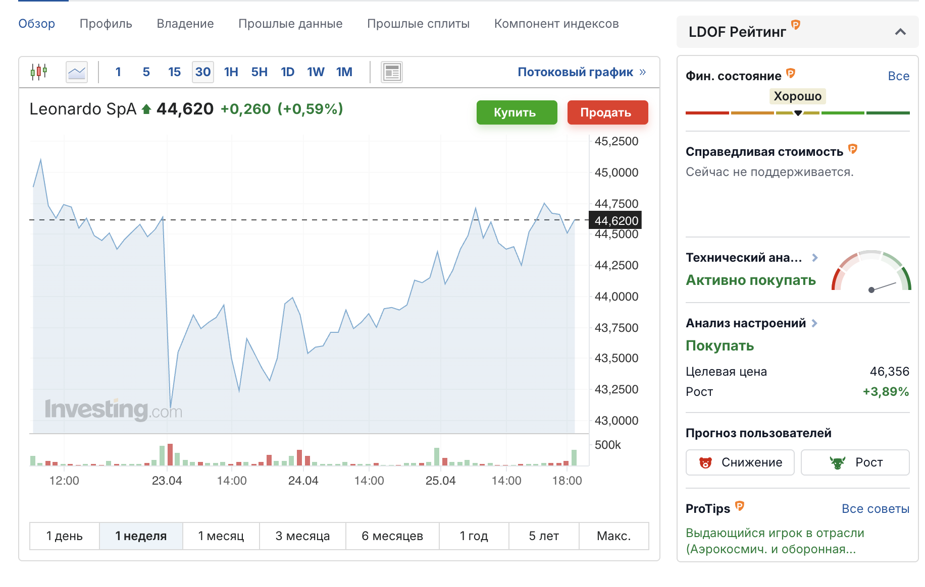Click the 25.04 date on the chart axis
925x587 pixels.
tap(441, 481)
